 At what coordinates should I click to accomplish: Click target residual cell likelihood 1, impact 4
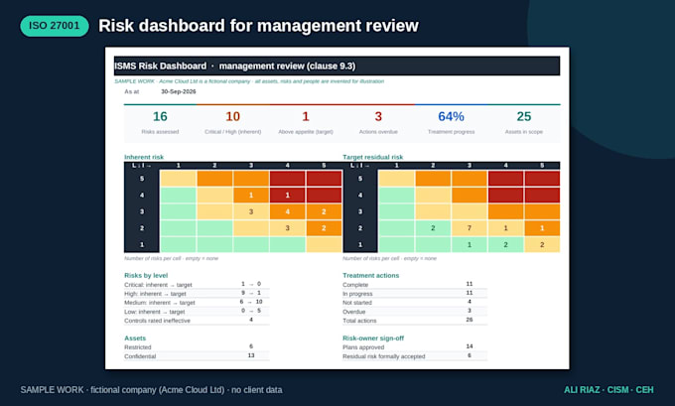[x=506, y=244]
